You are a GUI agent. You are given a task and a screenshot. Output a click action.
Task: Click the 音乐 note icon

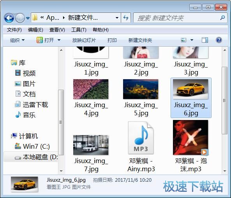18,115
